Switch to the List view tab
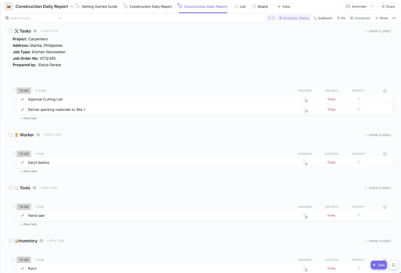Viewport: 401px width, 273px height. point(240,6)
